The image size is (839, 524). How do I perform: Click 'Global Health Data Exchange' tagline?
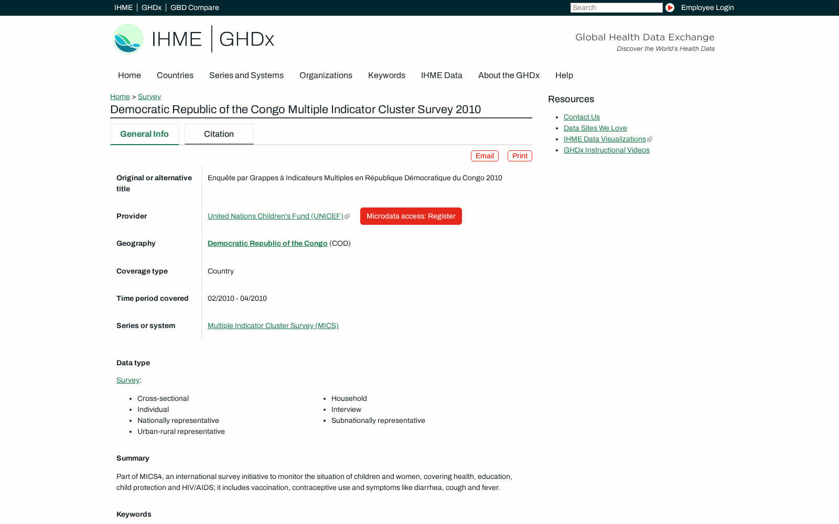click(645, 37)
